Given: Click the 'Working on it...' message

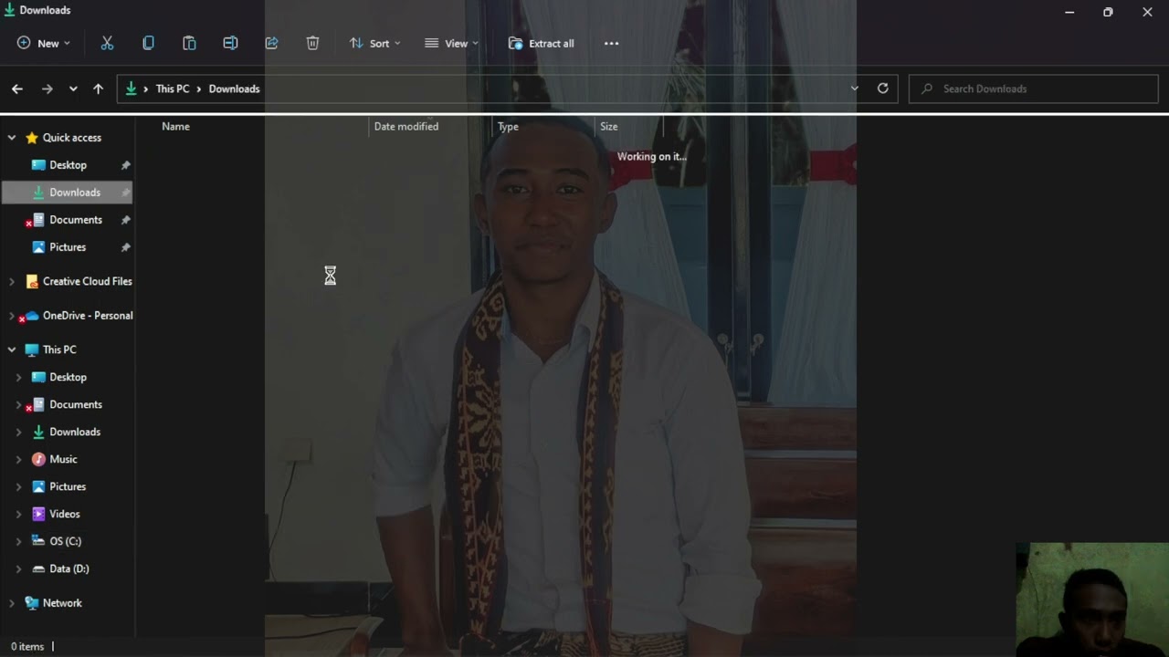Looking at the screenshot, I should coord(651,156).
